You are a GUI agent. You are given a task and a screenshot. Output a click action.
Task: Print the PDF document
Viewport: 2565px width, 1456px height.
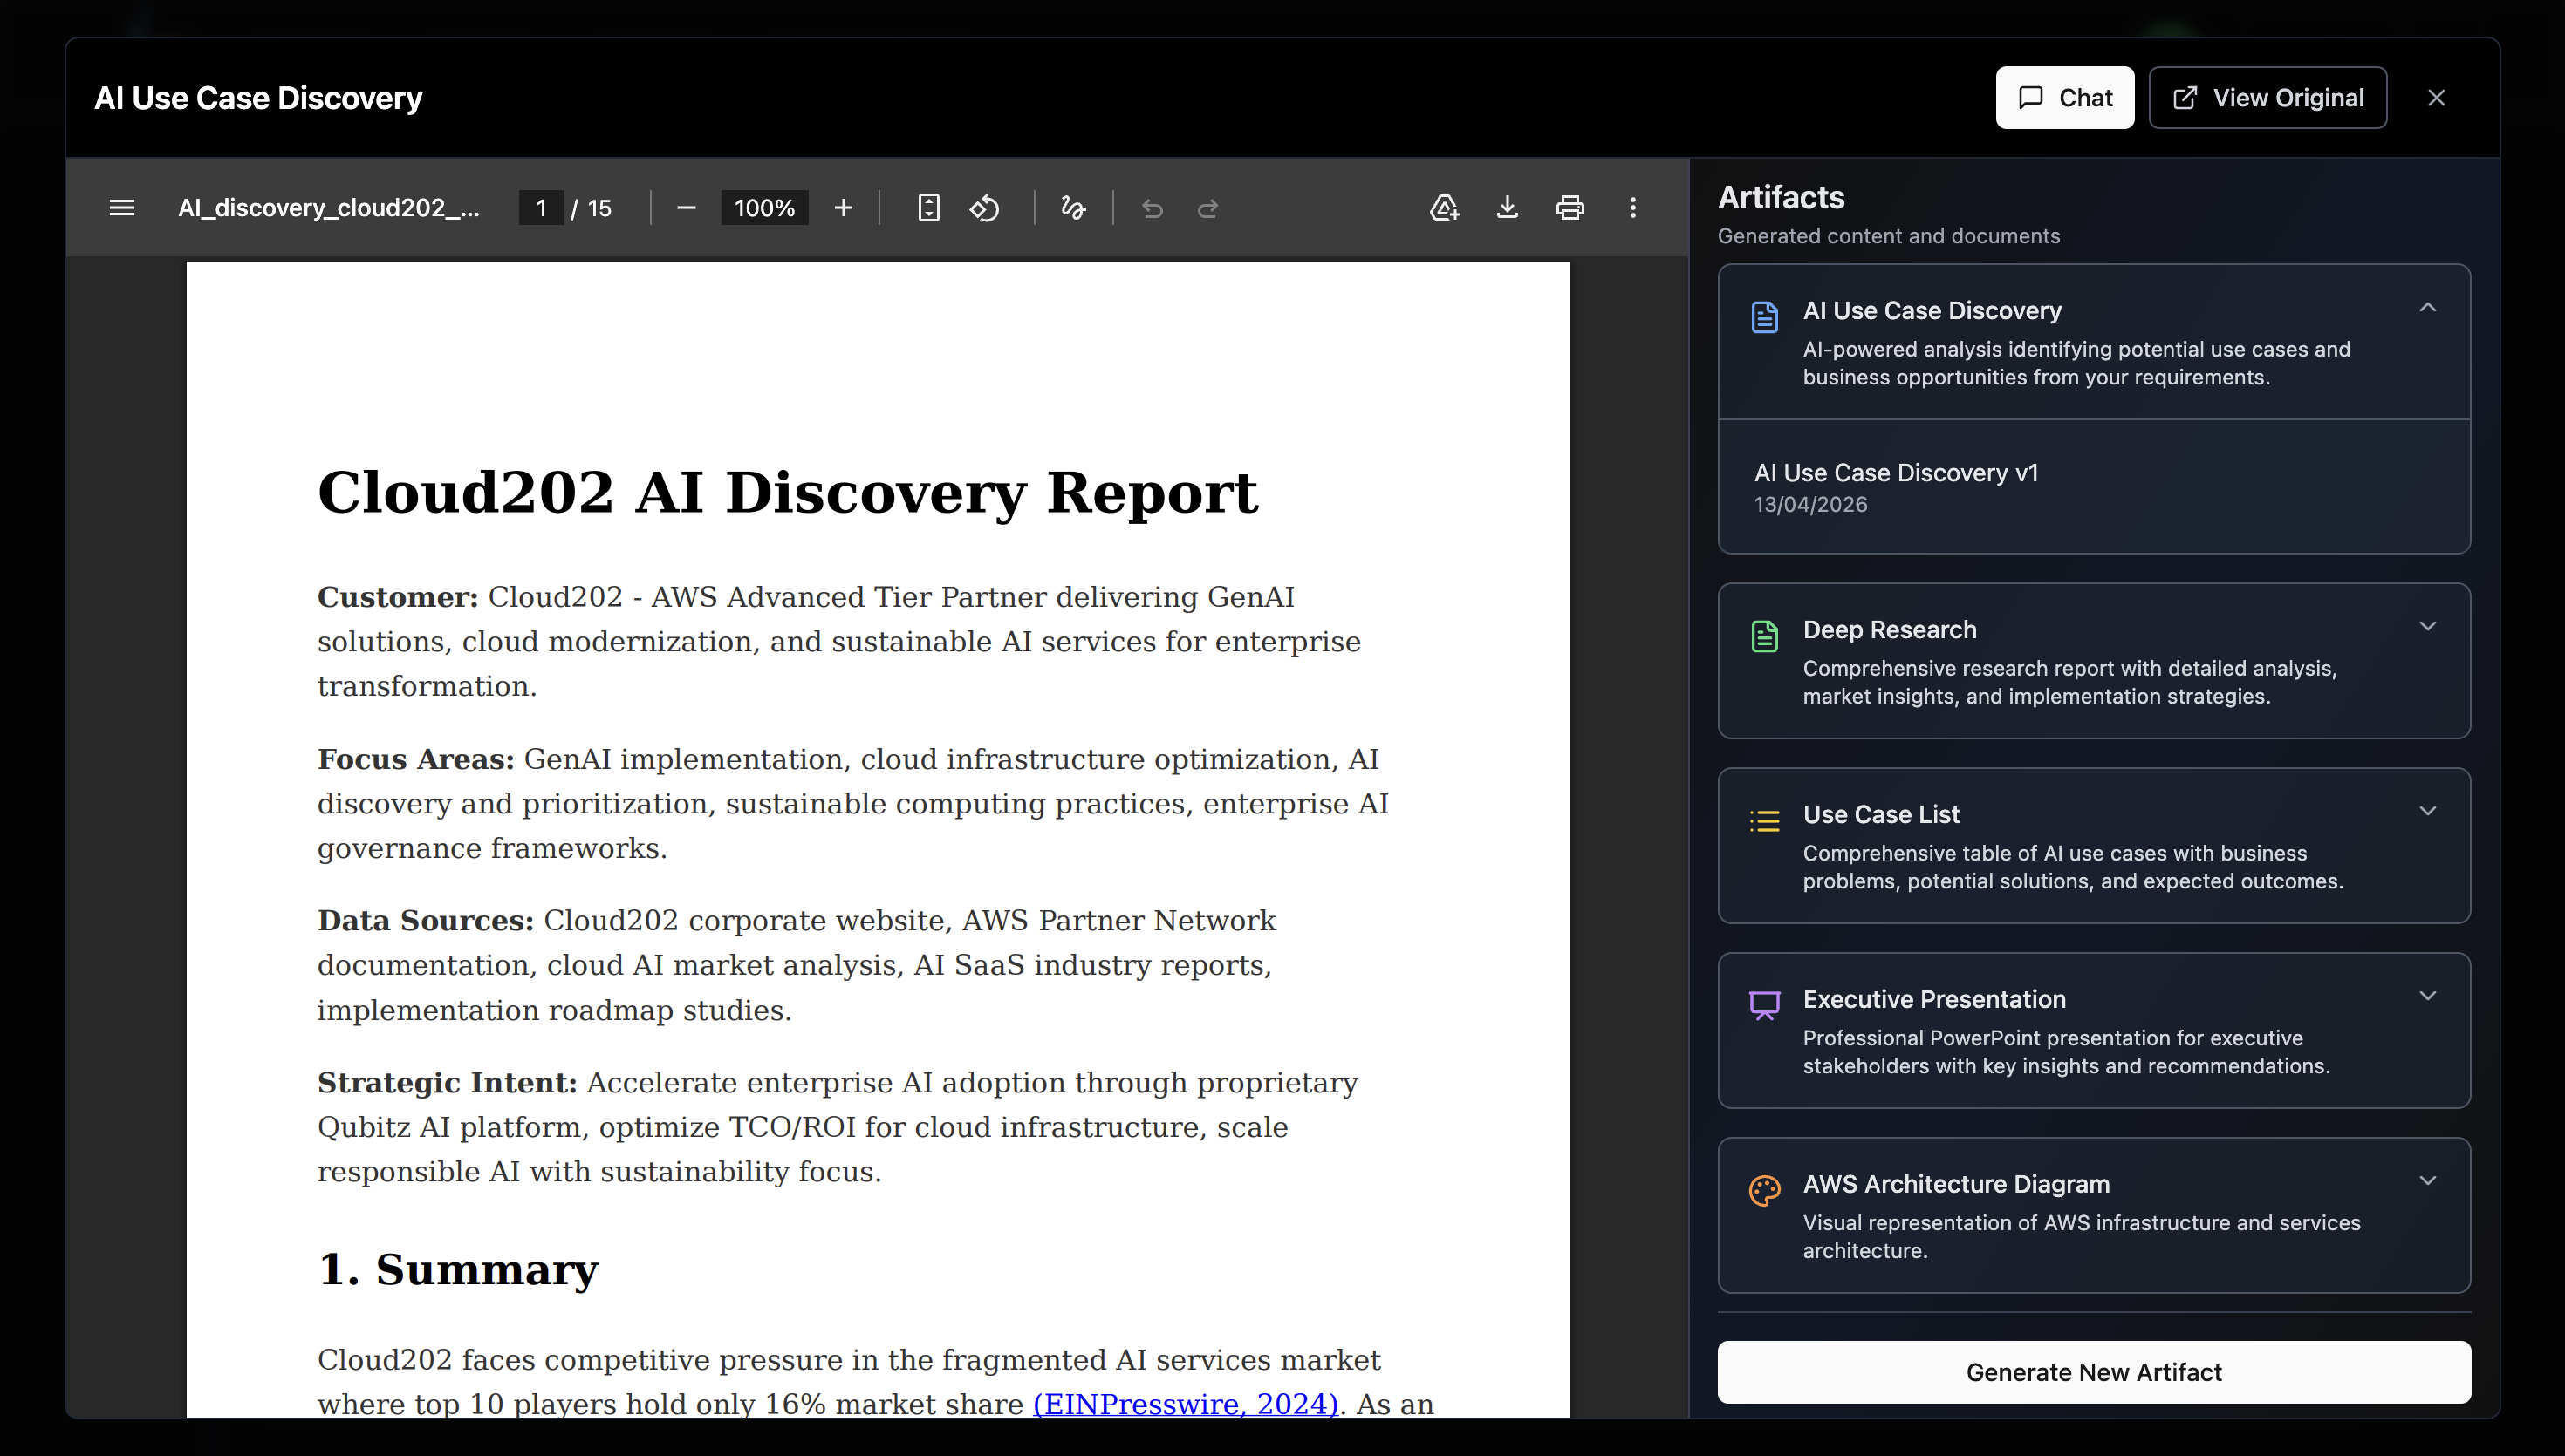tap(1570, 208)
